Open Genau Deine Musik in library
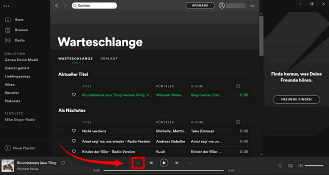The height and width of the screenshot is (175, 329). click(x=22, y=60)
